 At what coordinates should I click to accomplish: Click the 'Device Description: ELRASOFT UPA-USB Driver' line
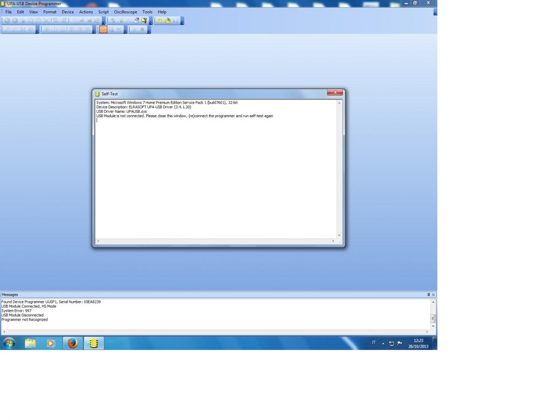pos(144,107)
